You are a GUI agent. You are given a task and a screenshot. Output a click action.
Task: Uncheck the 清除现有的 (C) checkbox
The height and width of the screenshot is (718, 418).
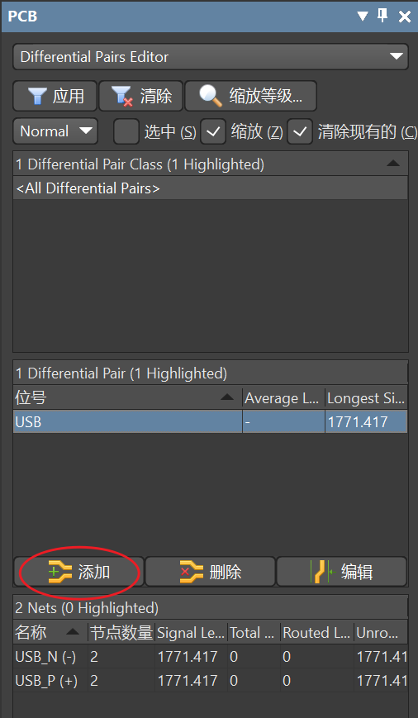[x=300, y=132]
